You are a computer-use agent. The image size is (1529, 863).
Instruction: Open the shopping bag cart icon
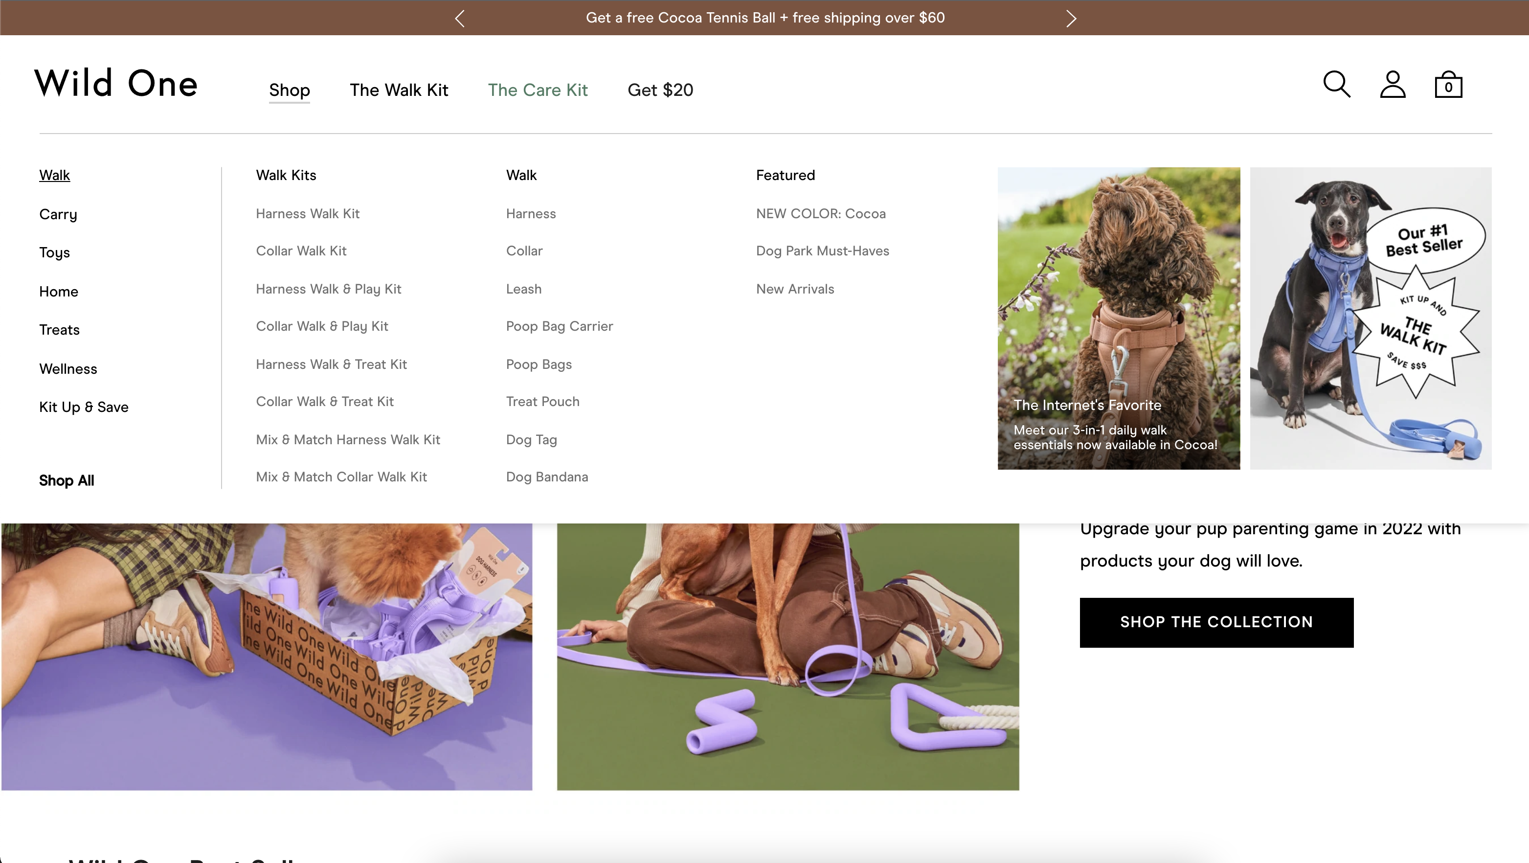[x=1448, y=84]
